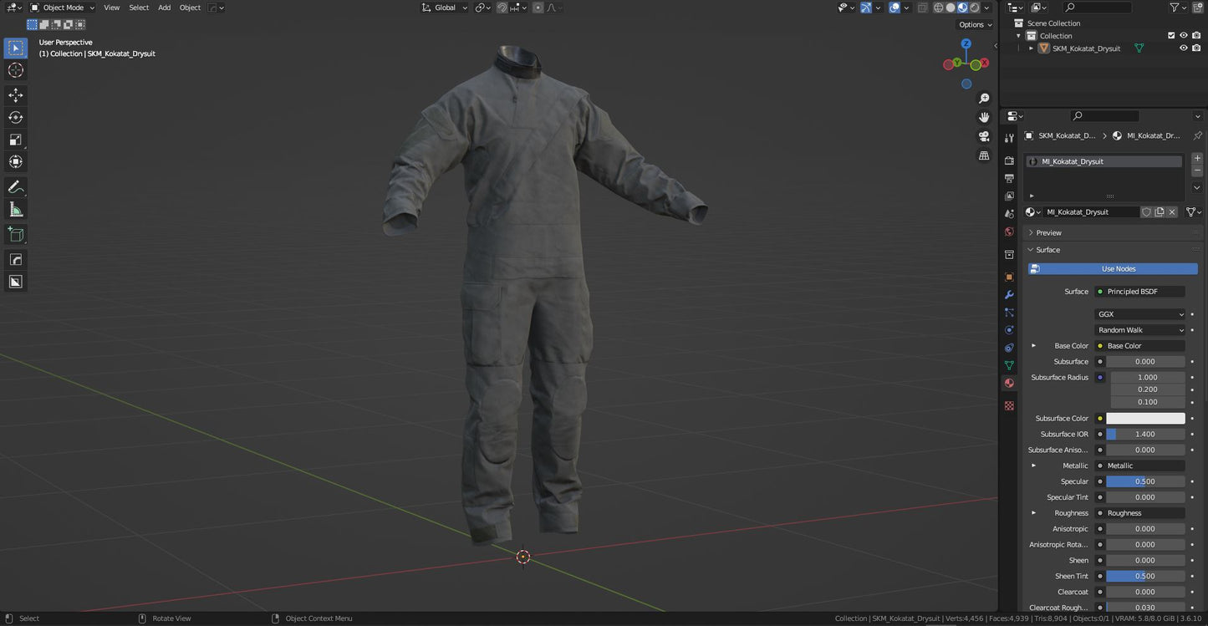Expand the Preview panel in material properties
Screen dimensions: 1208x626
[1047, 232]
